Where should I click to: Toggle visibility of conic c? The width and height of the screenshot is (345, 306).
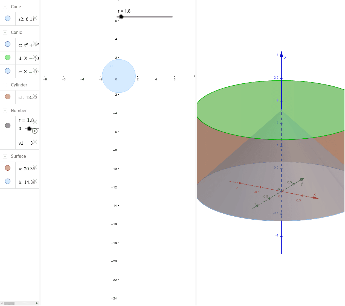pyautogui.click(x=8, y=44)
